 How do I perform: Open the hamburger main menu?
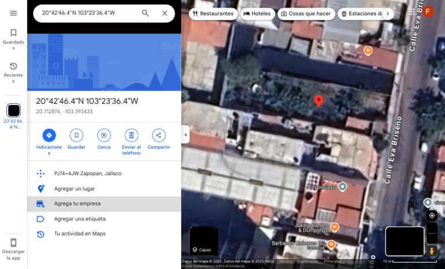(13, 13)
